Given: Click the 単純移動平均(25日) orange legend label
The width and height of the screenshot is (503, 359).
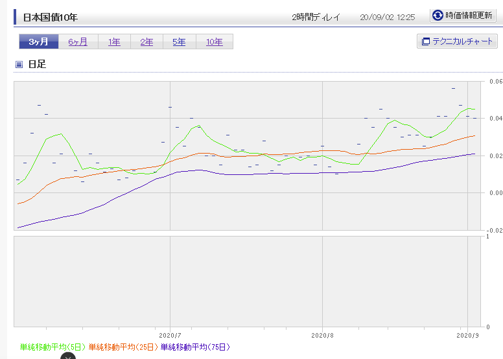Looking at the screenshot, I should (123, 347).
